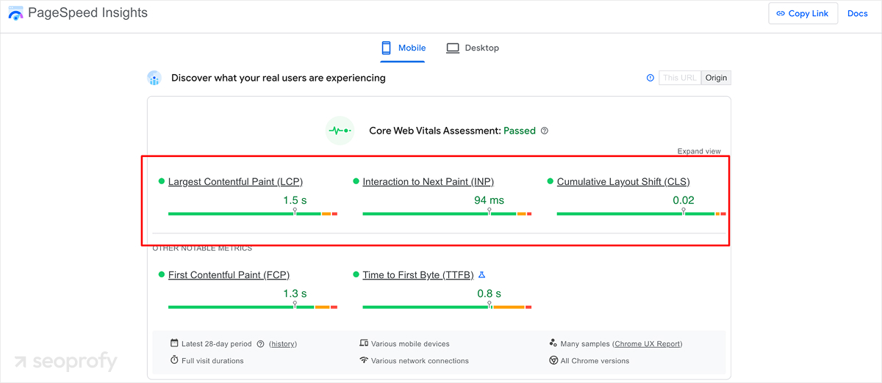Click the 0.02 CLS value
This screenshot has height=383, width=882.
[x=684, y=200]
